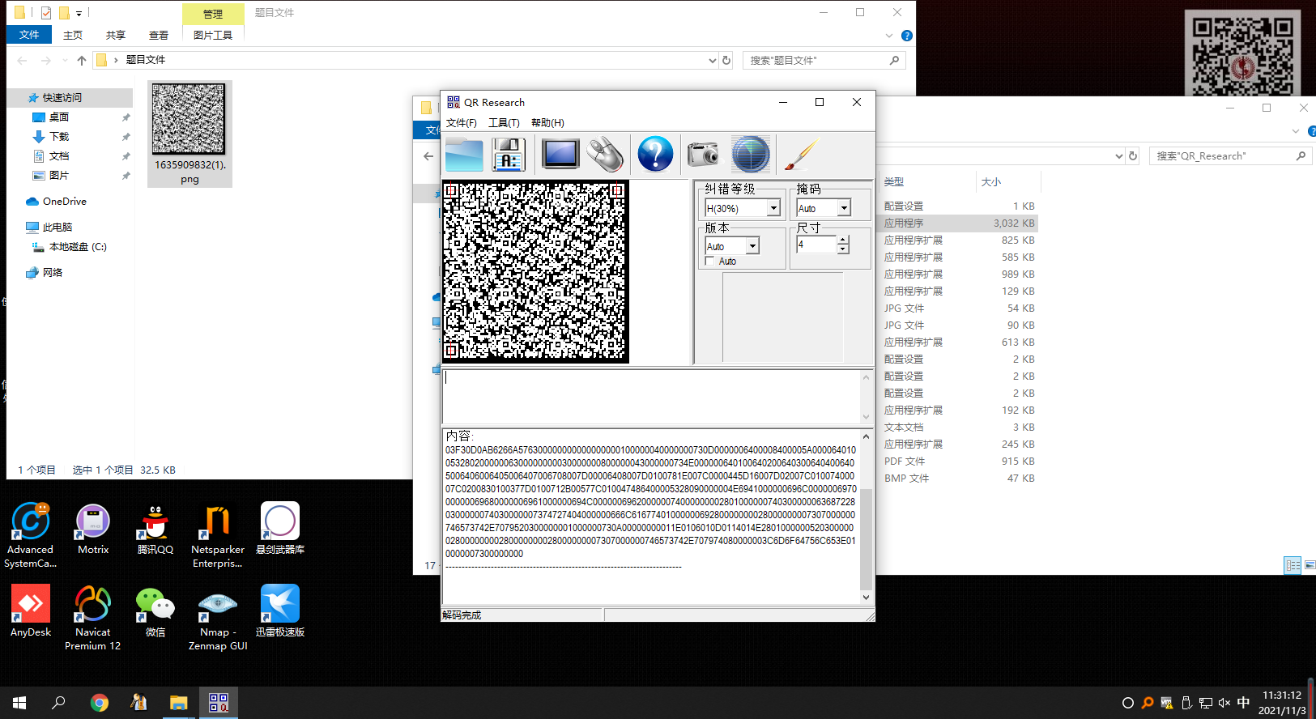Expand address dropdown in QR_Research explorer window
The width and height of the screenshot is (1316, 719).
click(x=1118, y=155)
